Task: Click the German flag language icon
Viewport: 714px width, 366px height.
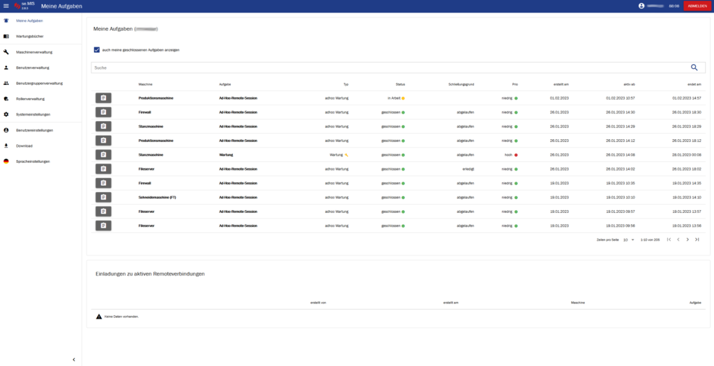Action: pyautogui.click(x=6, y=161)
